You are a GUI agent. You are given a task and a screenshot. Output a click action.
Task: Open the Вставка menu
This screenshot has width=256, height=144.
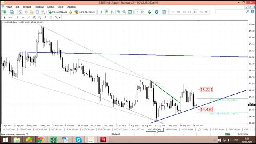pyautogui.click(x=27, y=7)
